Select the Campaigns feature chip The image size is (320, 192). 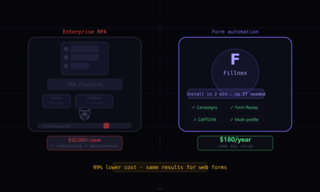click(x=205, y=107)
